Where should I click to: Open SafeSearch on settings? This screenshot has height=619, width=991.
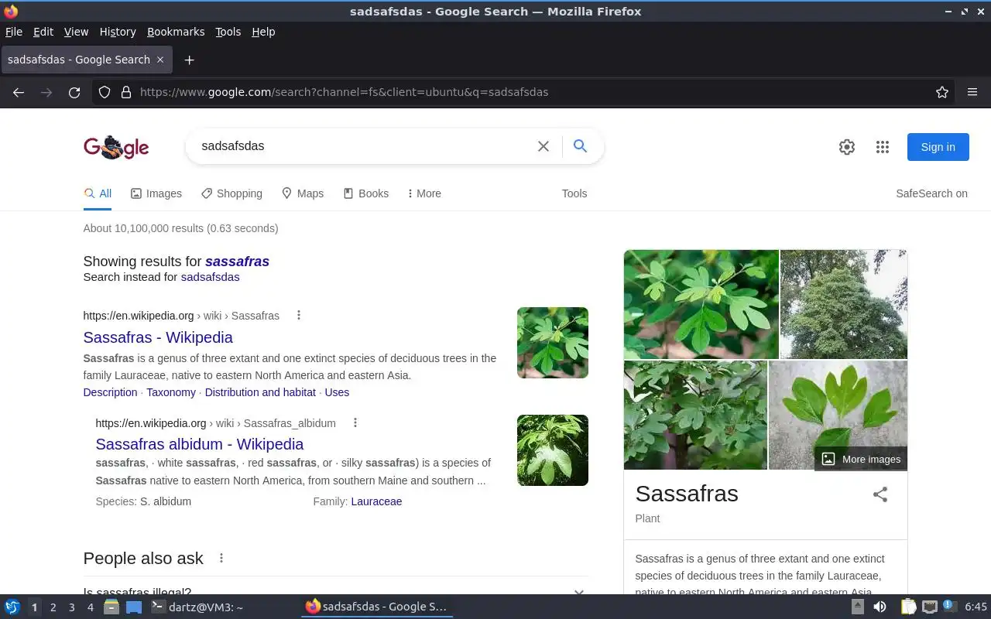(x=931, y=193)
